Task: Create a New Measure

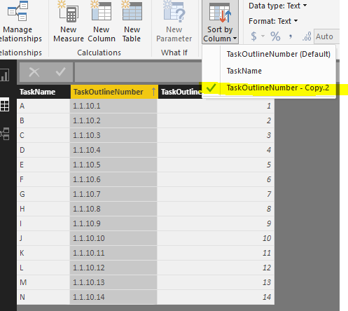Action: tap(69, 22)
